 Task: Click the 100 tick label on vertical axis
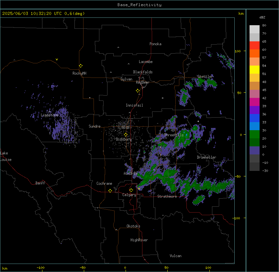coord(238,51)
